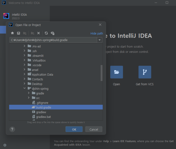The width and height of the screenshot is (176, 149).
Task: Select the gradlew file
Action: point(41,112)
